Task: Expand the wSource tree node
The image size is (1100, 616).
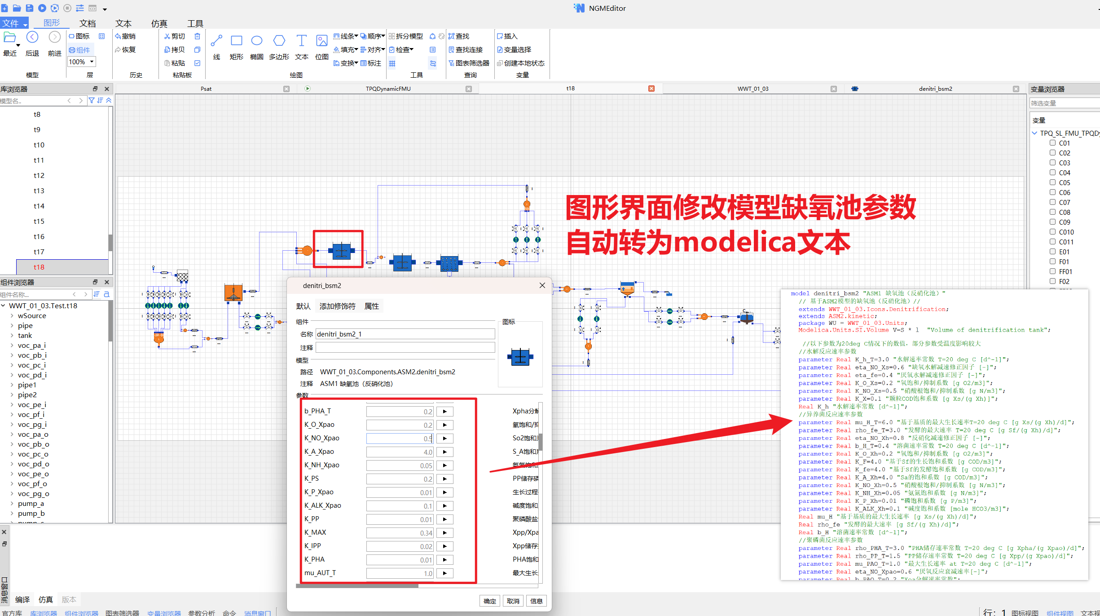Action: [x=12, y=316]
